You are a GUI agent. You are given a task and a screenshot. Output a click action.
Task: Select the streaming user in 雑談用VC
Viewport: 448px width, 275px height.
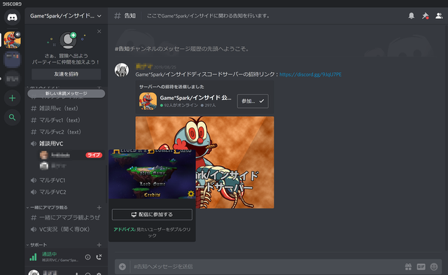tap(71, 155)
